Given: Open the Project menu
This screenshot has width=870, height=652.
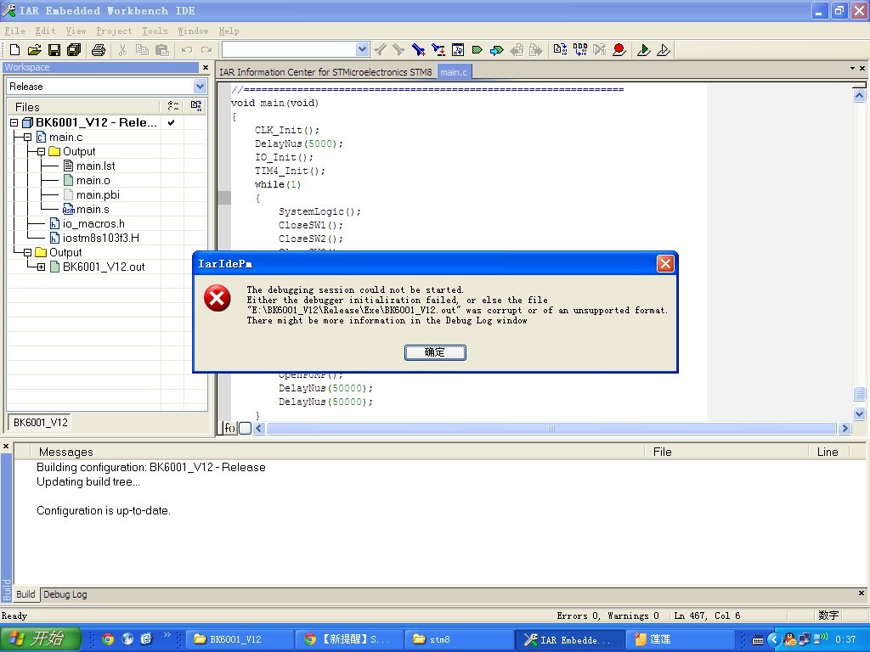Looking at the screenshot, I should [114, 31].
